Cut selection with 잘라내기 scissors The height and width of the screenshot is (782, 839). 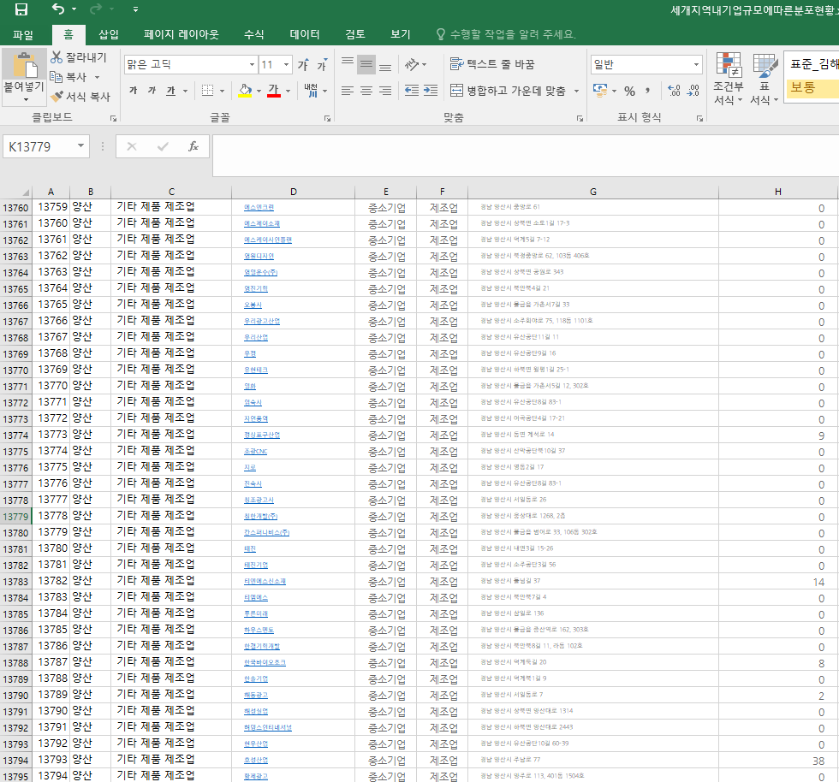coord(79,57)
